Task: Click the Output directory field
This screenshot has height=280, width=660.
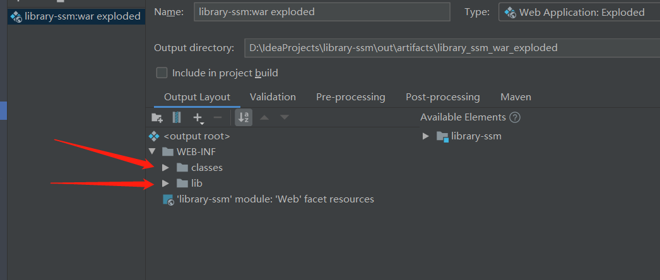Action: [452, 48]
